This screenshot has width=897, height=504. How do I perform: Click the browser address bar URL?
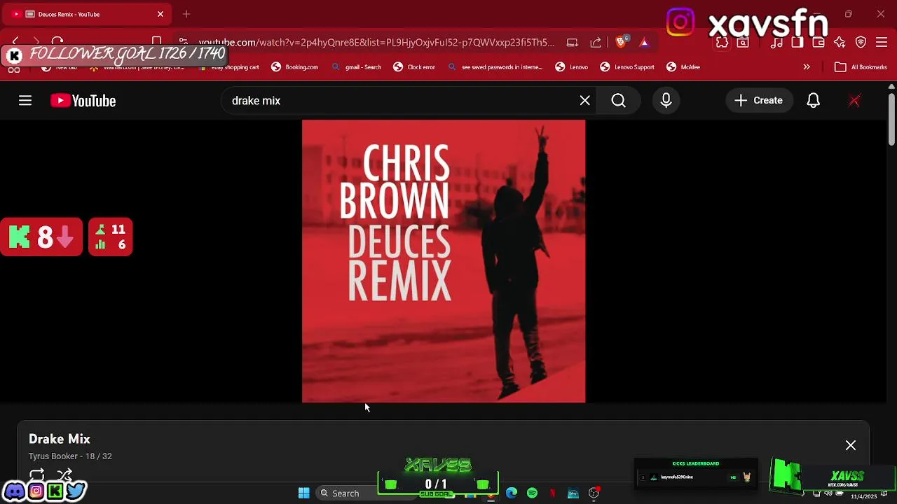(376, 43)
